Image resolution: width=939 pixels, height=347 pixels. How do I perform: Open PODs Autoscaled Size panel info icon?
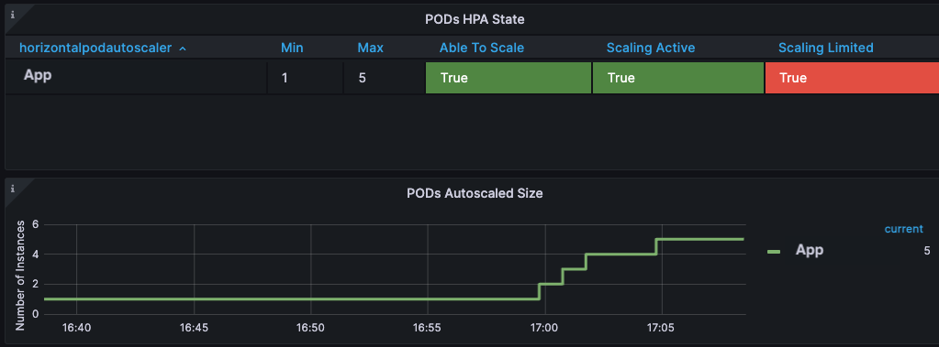coord(12,188)
